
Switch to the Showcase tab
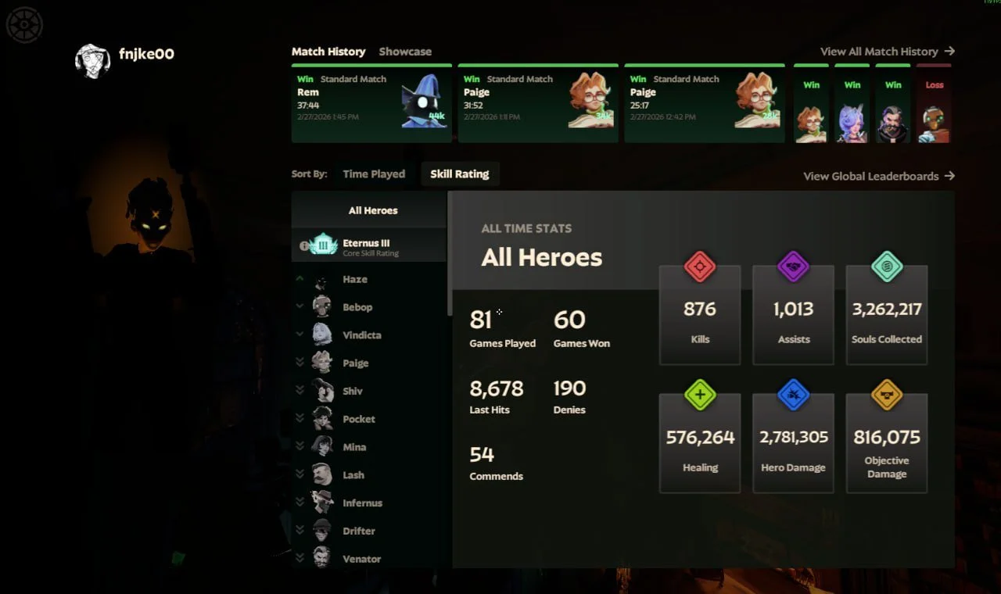point(405,52)
